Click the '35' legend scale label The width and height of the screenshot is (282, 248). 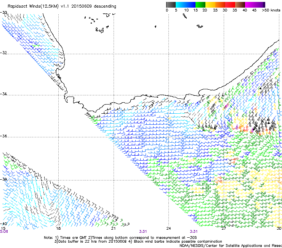(x=235, y=10)
